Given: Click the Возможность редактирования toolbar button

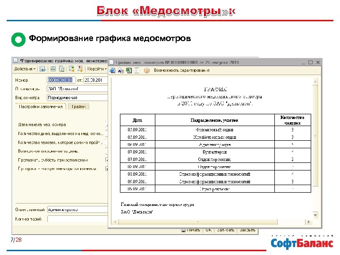Looking at the screenshot, I should click(181, 70).
